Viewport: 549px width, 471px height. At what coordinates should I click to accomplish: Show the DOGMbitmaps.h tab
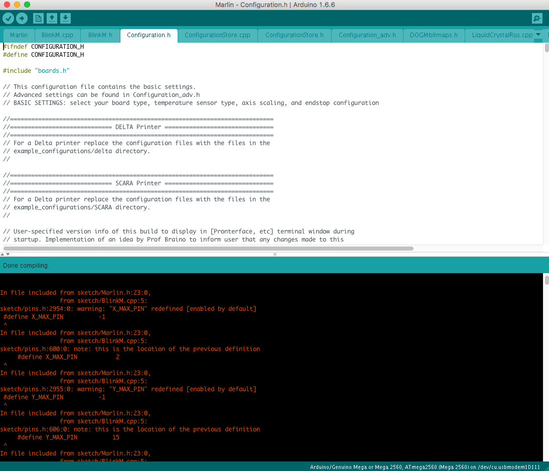click(434, 35)
